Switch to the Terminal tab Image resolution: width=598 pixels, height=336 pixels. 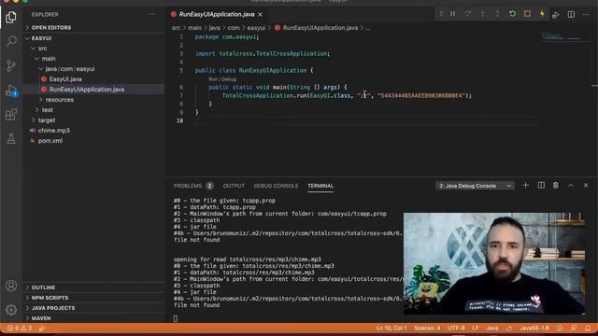click(320, 186)
